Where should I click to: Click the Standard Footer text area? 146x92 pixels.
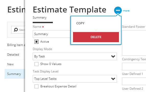[x=134, y=43]
